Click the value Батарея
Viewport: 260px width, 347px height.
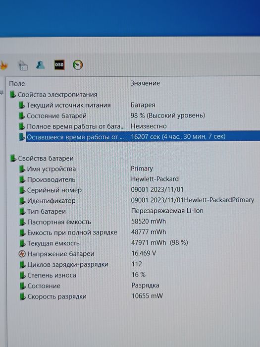click(143, 105)
